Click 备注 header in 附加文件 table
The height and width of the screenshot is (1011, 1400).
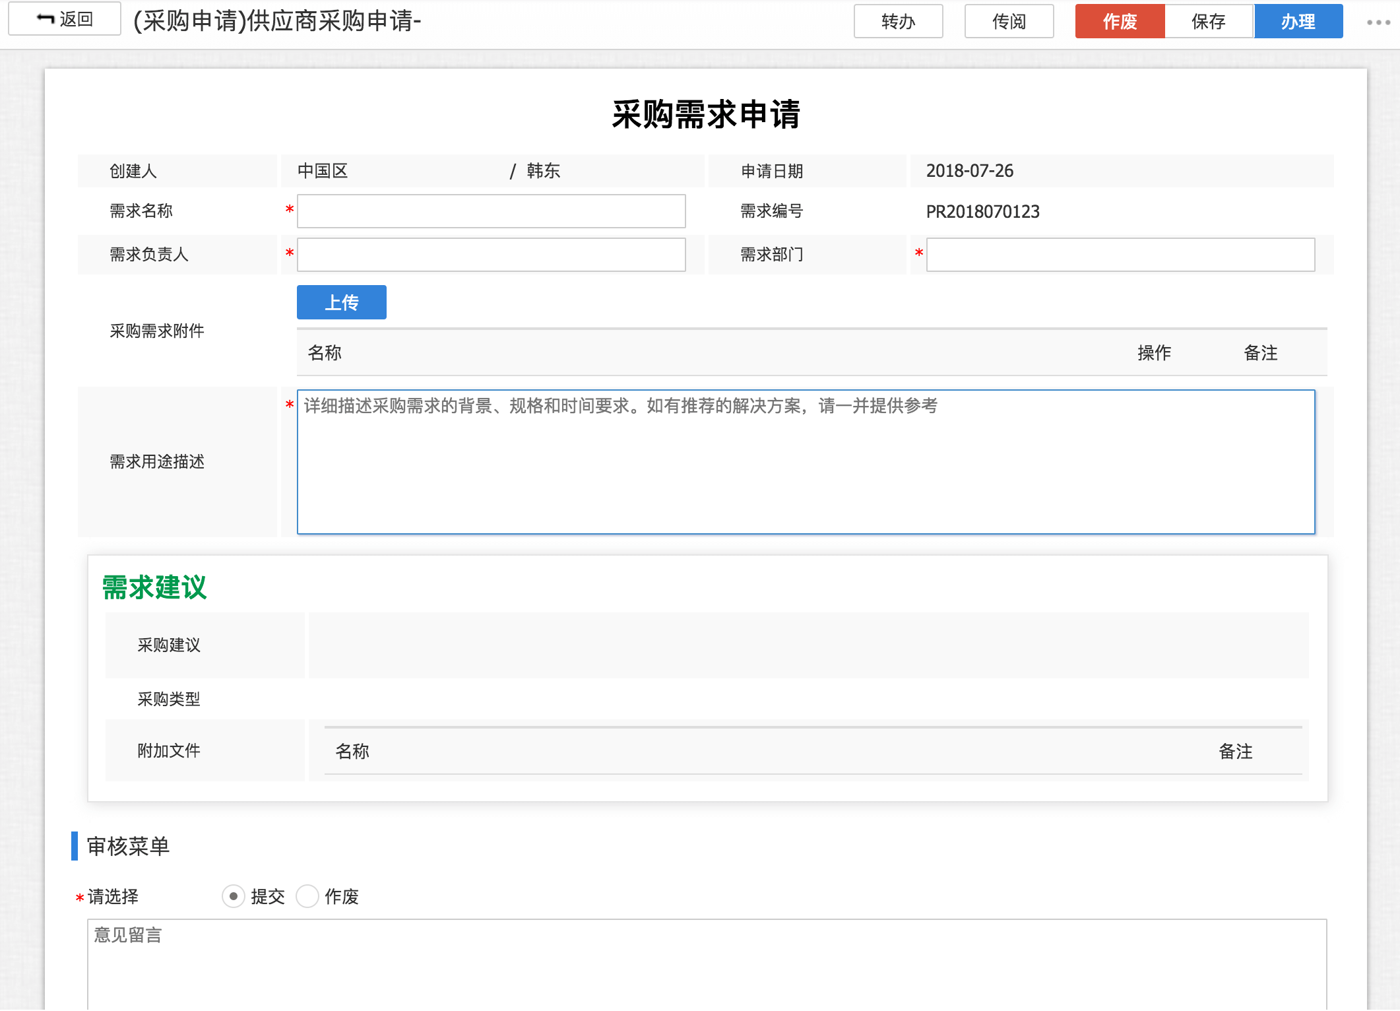[1235, 752]
